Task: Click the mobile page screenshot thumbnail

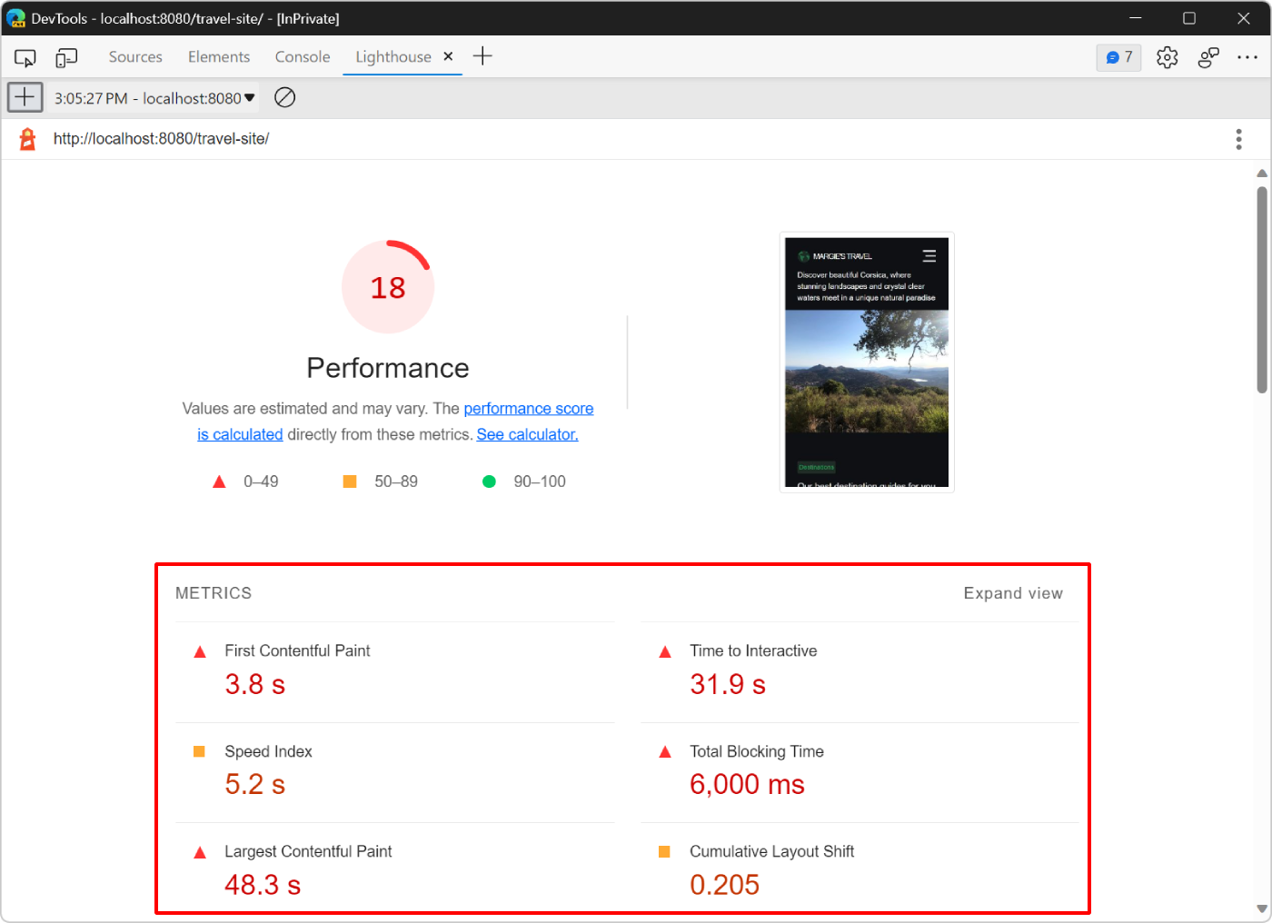Action: point(866,362)
